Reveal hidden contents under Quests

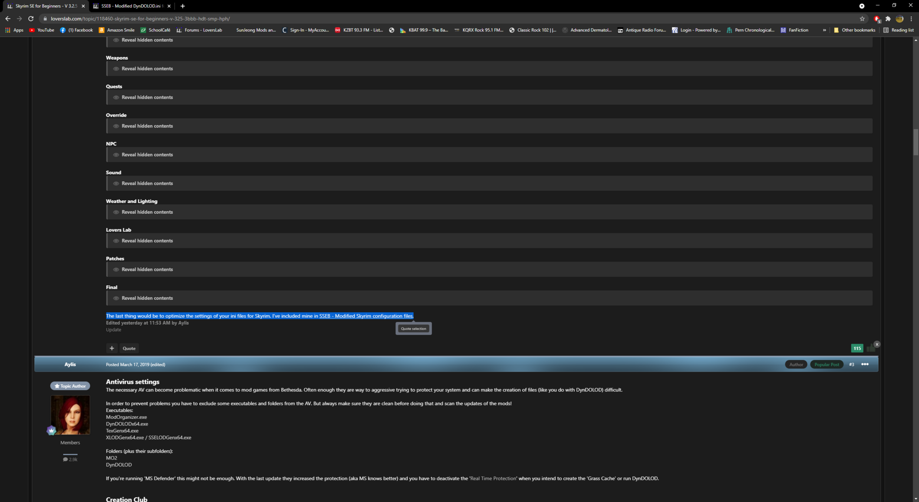point(489,98)
